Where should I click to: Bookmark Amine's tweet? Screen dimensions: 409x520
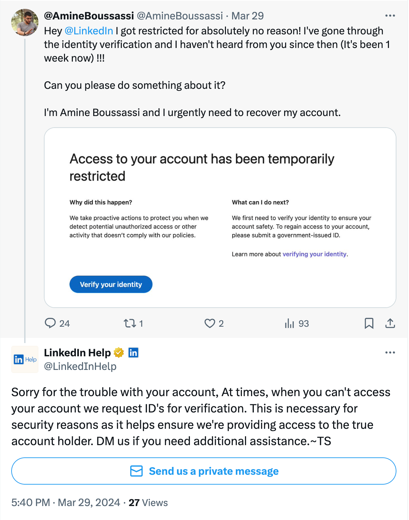369,323
